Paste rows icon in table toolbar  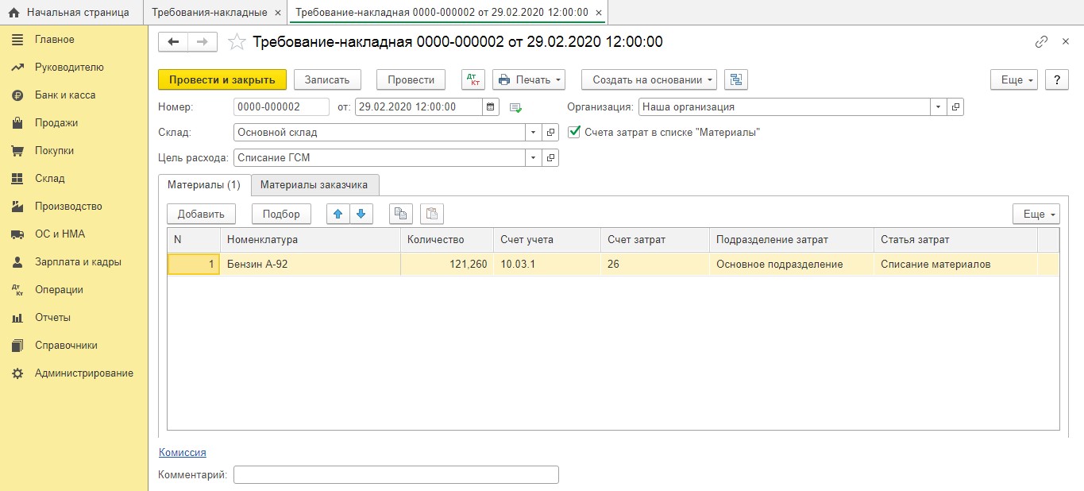pyautogui.click(x=432, y=214)
